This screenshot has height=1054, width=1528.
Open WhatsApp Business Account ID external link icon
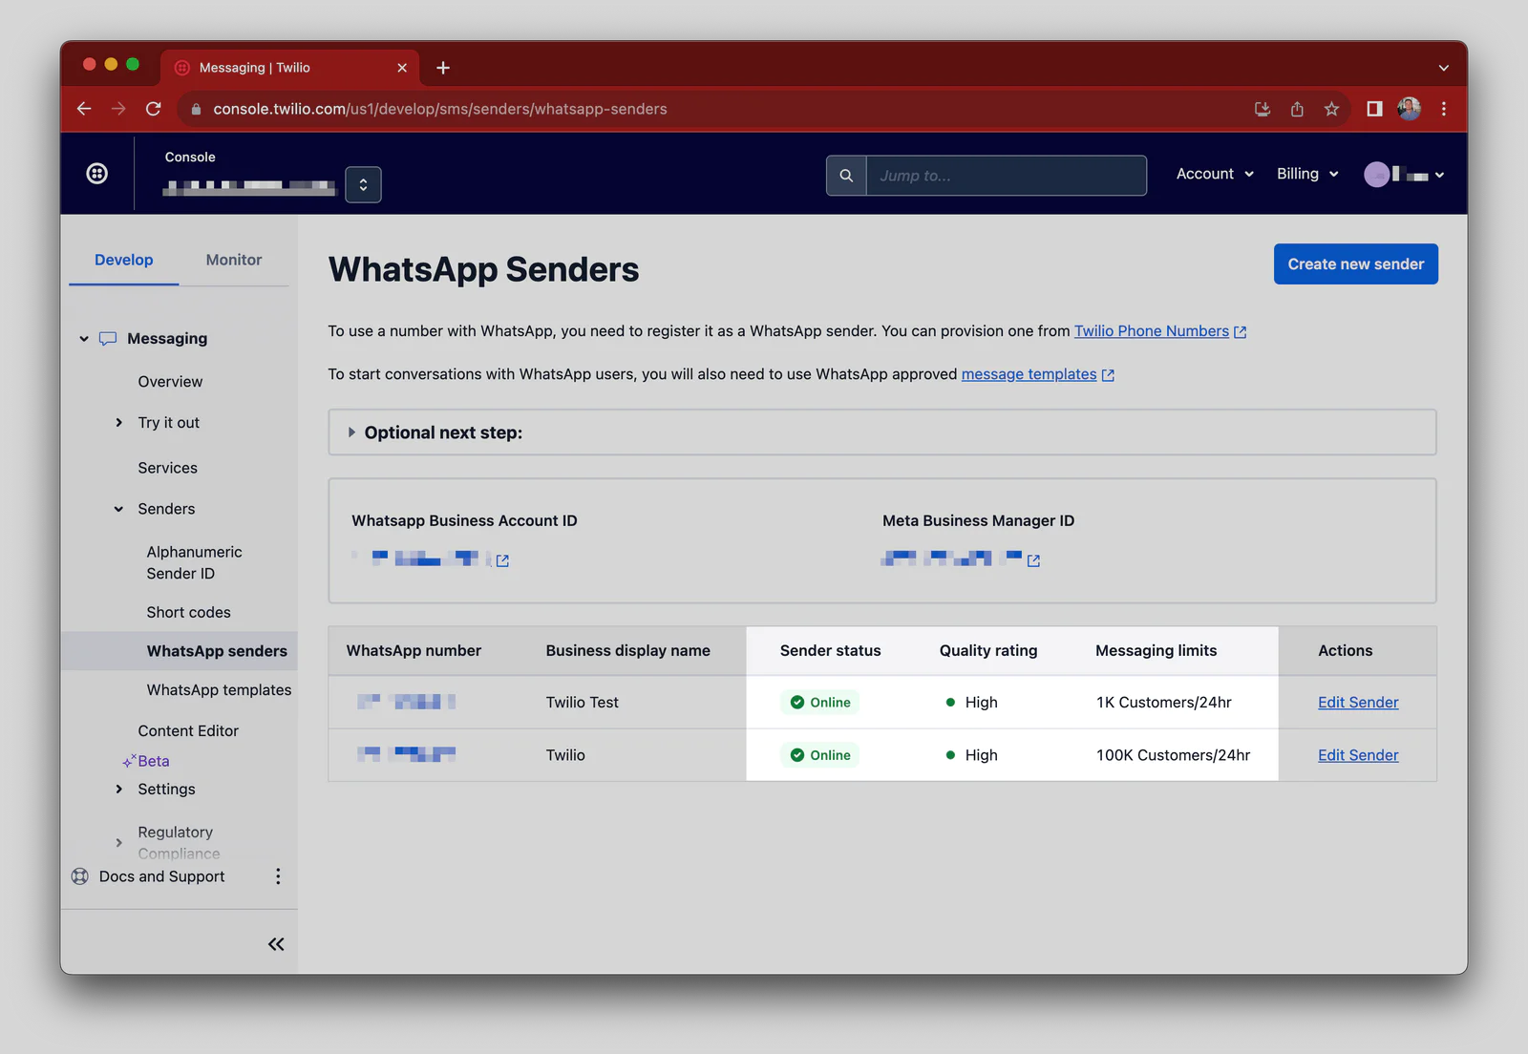(x=502, y=561)
